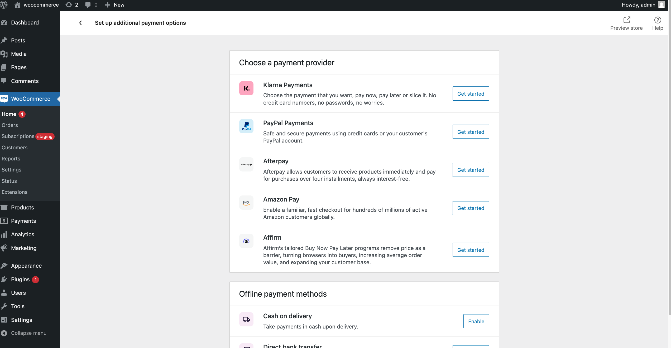Viewport: 671px width, 348px height.
Task: Click the Help question mark icon
Action: tap(657, 20)
